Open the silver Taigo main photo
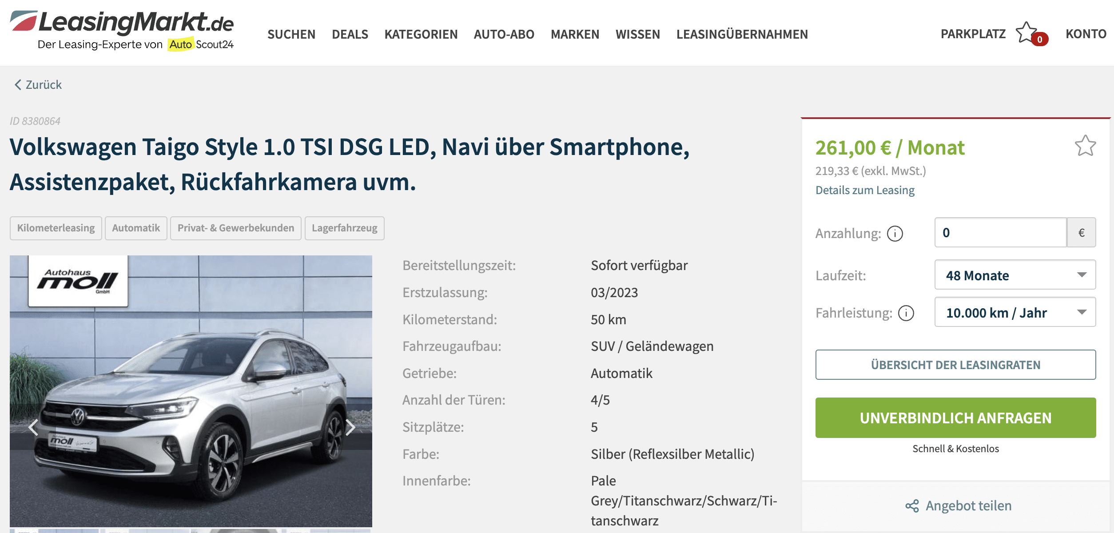The image size is (1114, 533). point(191,391)
